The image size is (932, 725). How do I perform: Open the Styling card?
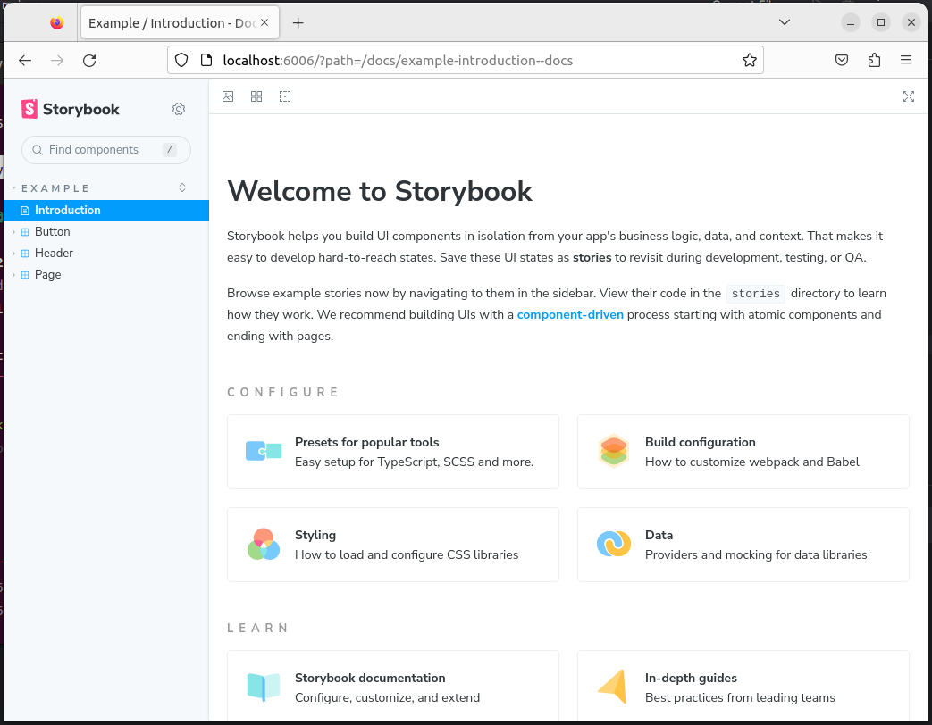[393, 545]
